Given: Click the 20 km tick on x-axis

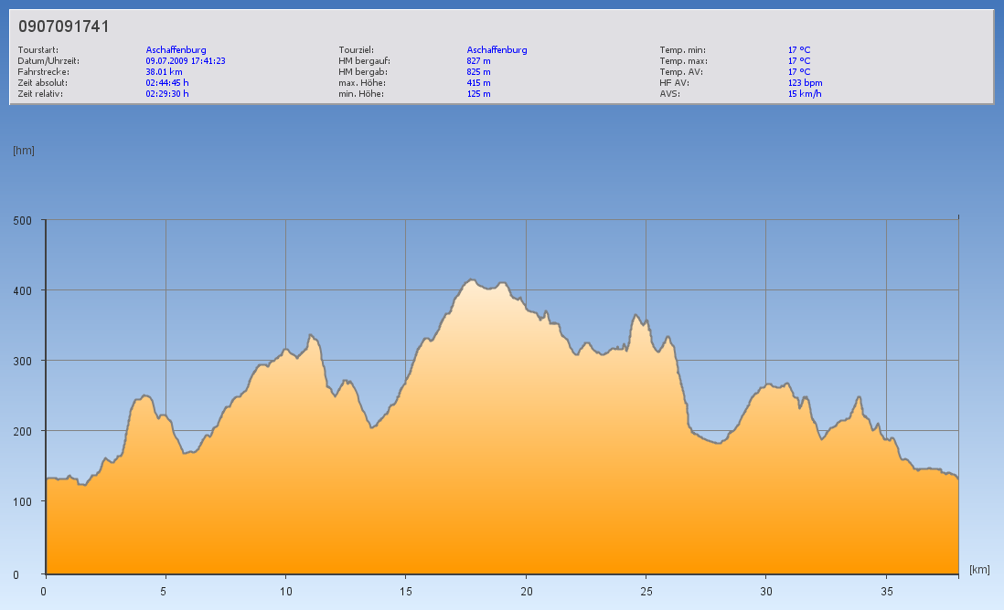Looking at the screenshot, I should click(x=526, y=591).
